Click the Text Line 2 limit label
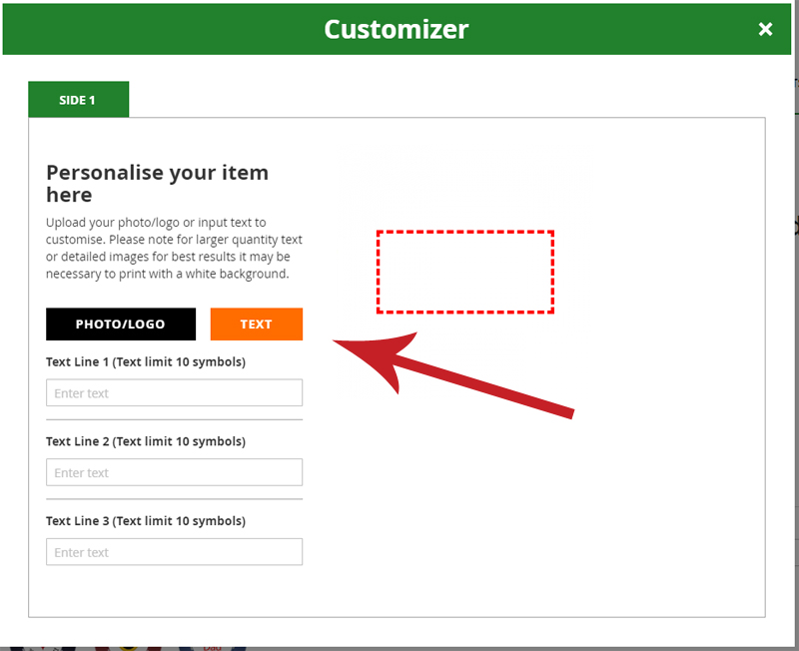Viewport: 799px width, 651px height. (146, 441)
